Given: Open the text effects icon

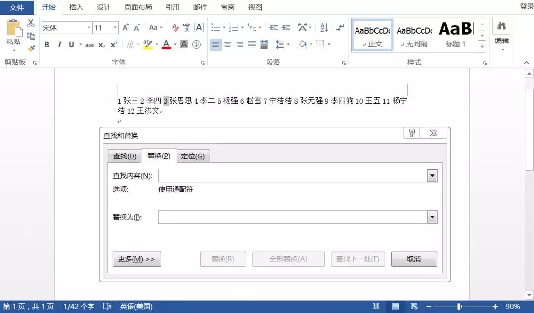Looking at the screenshot, I should [130, 44].
